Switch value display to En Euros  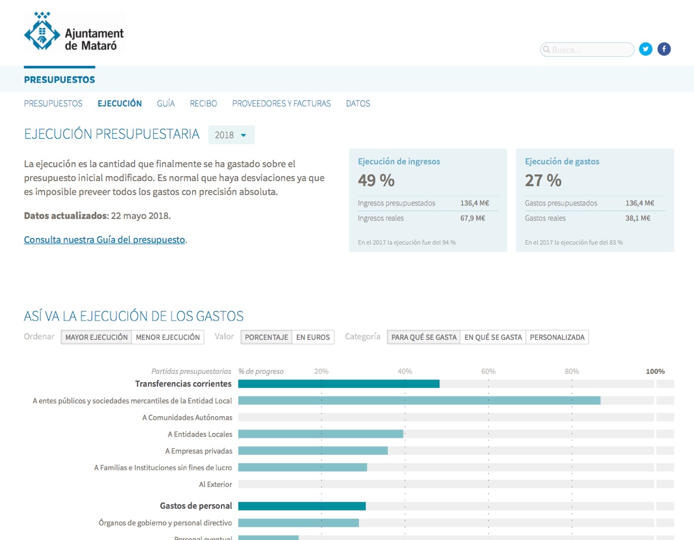click(313, 337)
